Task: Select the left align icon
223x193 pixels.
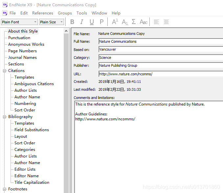Action: coord(156,22)
